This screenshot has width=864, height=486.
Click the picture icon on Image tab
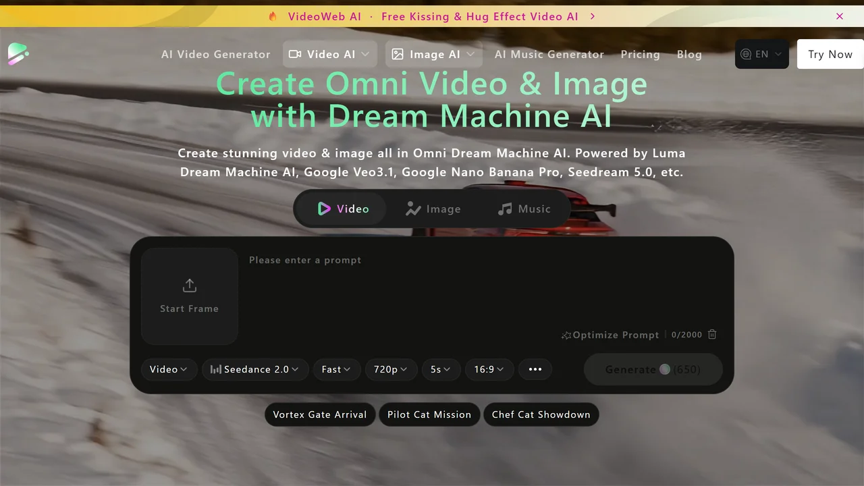[x=413, y=209]
